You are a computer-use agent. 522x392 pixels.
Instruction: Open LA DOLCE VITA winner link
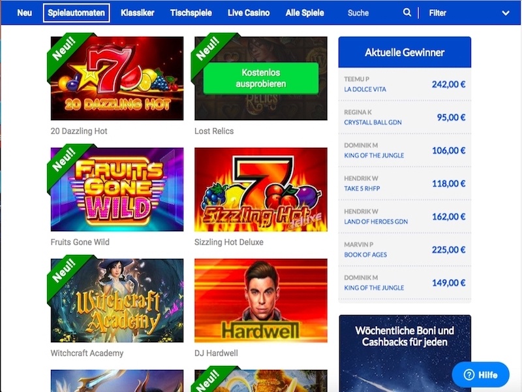365,90
